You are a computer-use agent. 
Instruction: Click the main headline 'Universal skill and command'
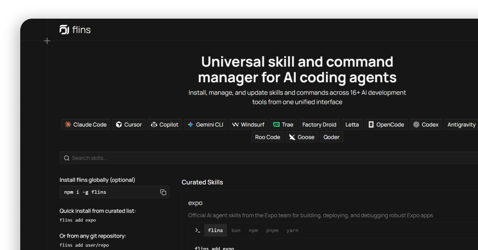click(297, 62)
